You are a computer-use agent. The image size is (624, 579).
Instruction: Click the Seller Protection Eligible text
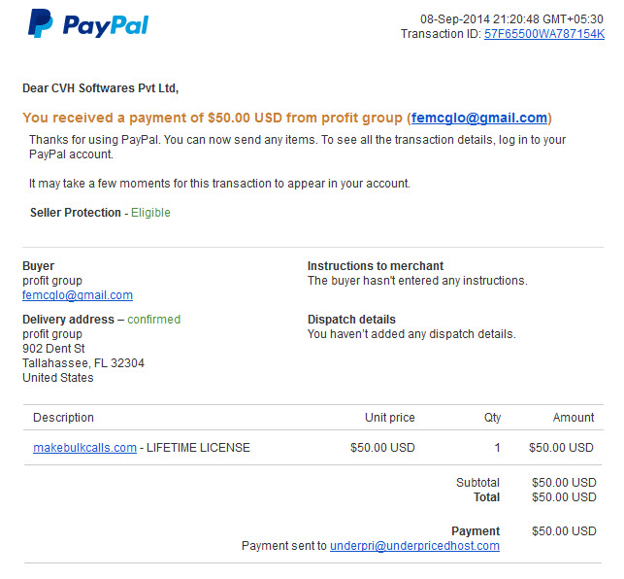point(150,213)
